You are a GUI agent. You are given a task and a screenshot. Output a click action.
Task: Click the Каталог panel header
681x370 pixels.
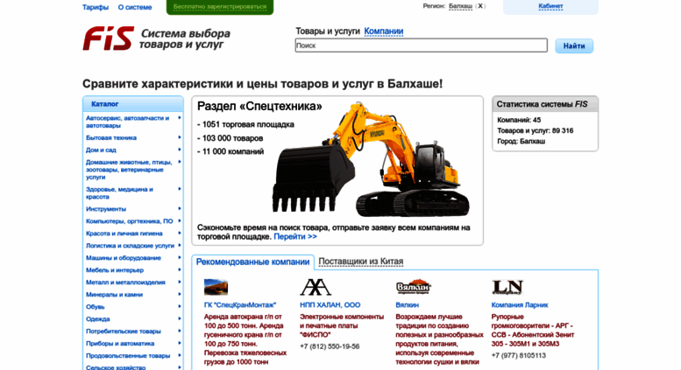pyautogui.click(x=133, y=104)
